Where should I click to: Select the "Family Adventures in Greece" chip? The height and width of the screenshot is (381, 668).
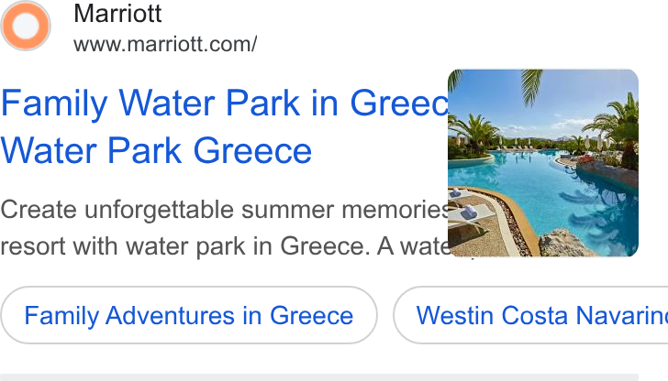pos(189,315)
